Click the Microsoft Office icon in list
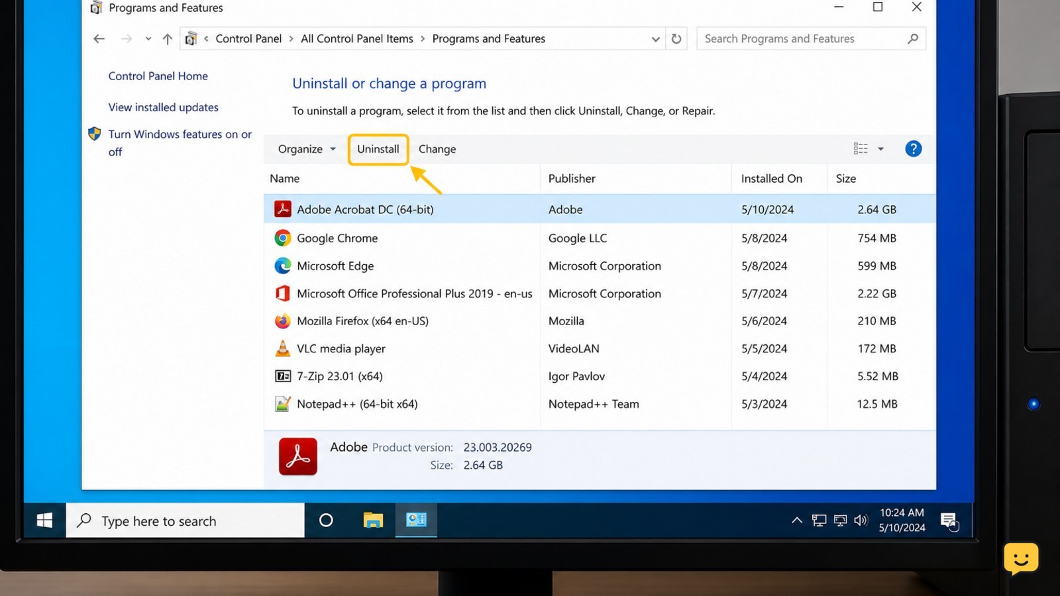 click(x=283, y=293)
